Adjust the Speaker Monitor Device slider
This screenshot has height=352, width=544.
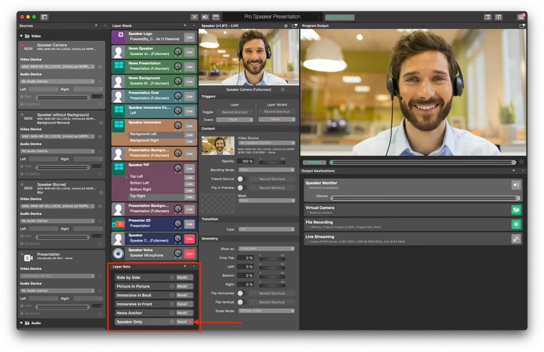point(425,198)
